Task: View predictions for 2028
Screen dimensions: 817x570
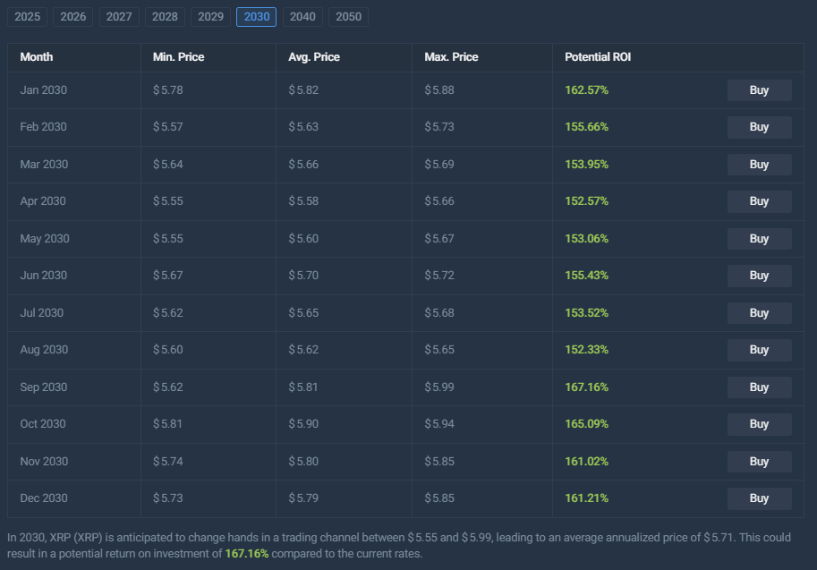Action: tap(164, 16)
